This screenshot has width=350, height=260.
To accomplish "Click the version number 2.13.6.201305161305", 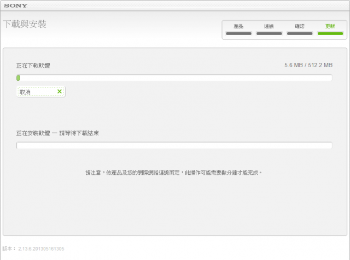I will coord(41,249).
